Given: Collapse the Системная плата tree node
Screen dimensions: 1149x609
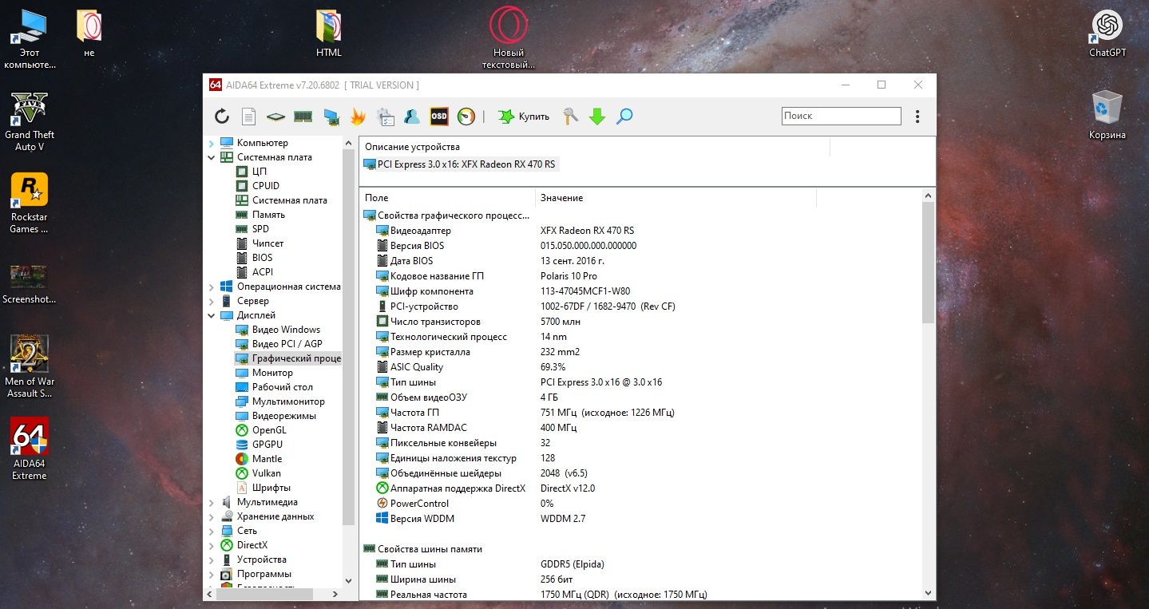Looking at the screenshot, I should point(211,157).
